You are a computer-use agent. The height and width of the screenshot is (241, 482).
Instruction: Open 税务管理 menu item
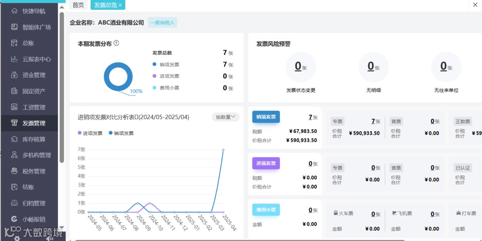click(29, 171)
